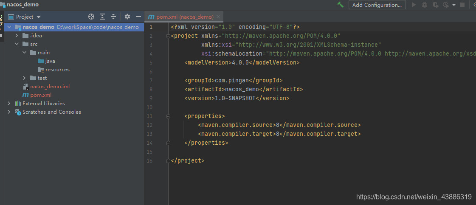Click the maven.compiler.target line

pos(279,134)
